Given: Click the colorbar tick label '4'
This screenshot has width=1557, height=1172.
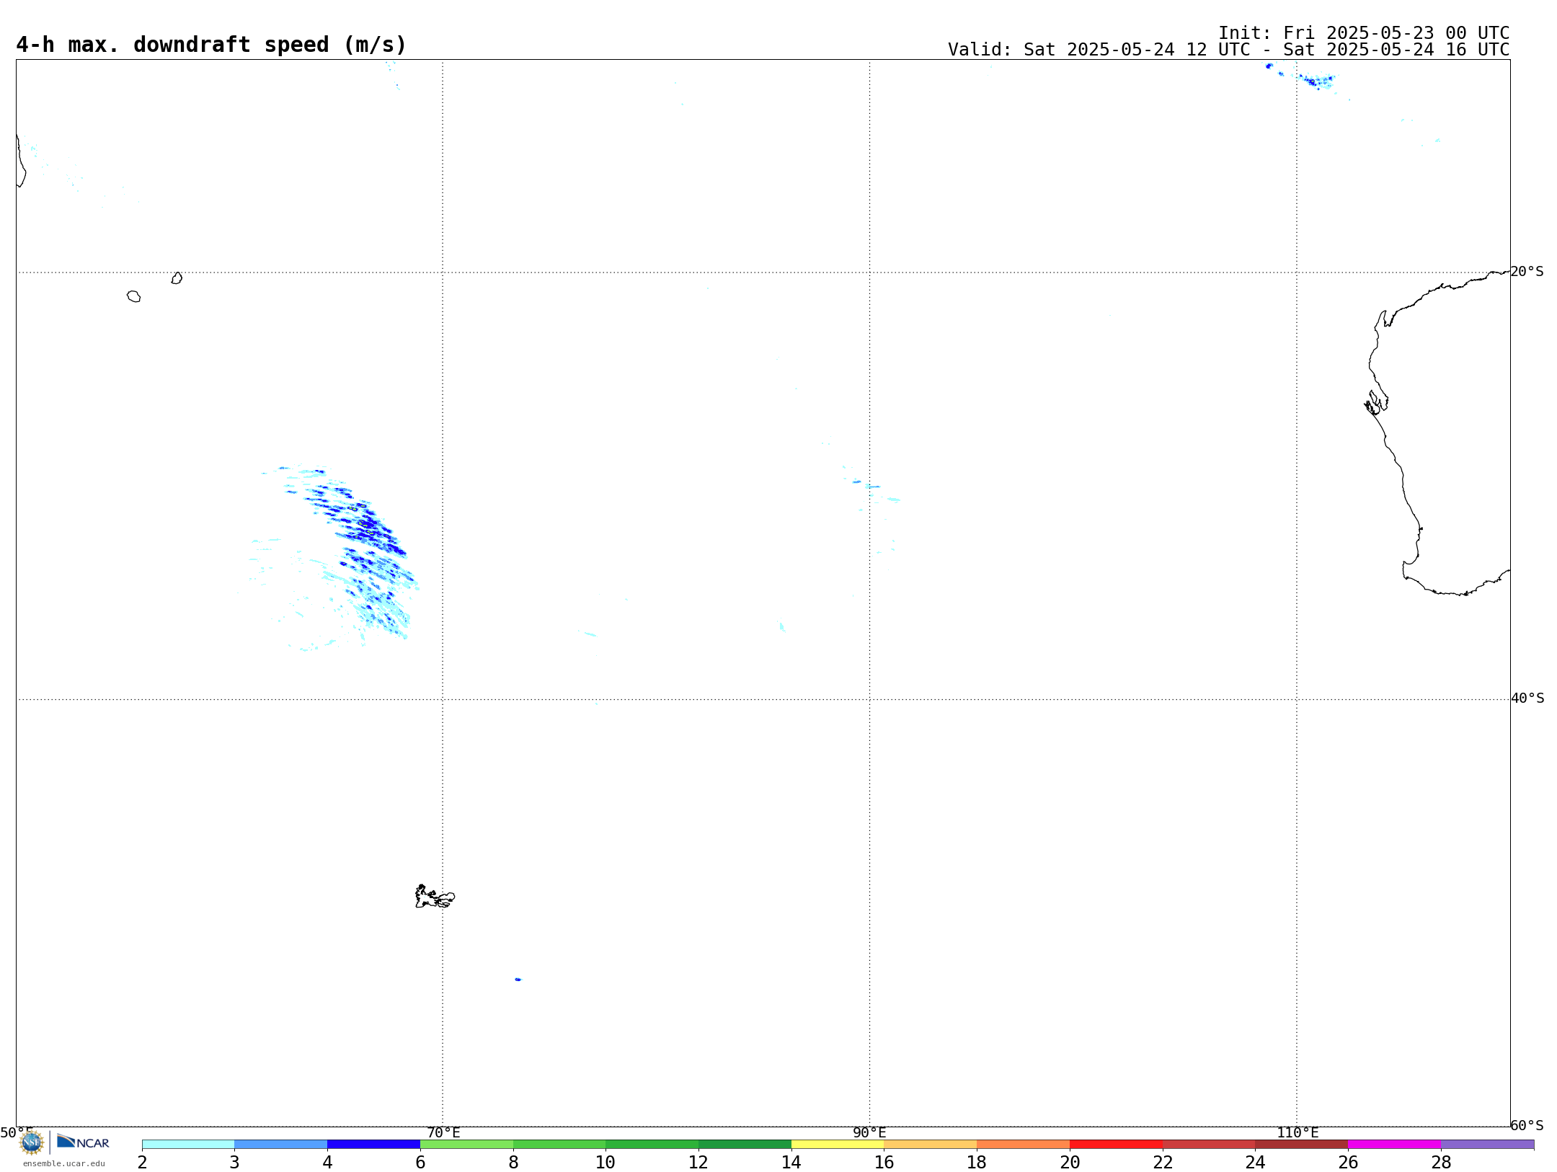Looking at the screenshot, I should pos(327,1162).
